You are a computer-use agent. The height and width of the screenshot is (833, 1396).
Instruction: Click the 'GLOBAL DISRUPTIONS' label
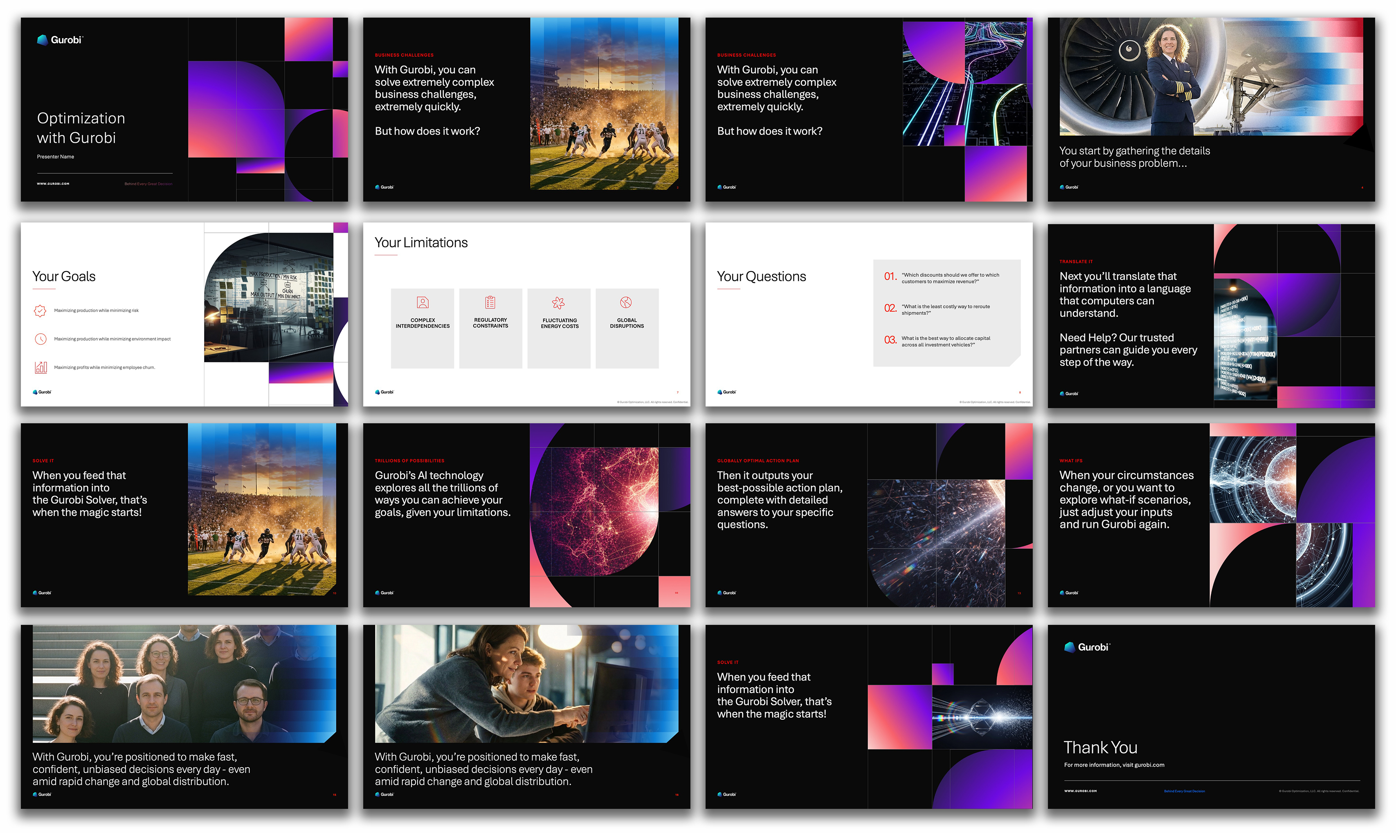pos(627,323)
